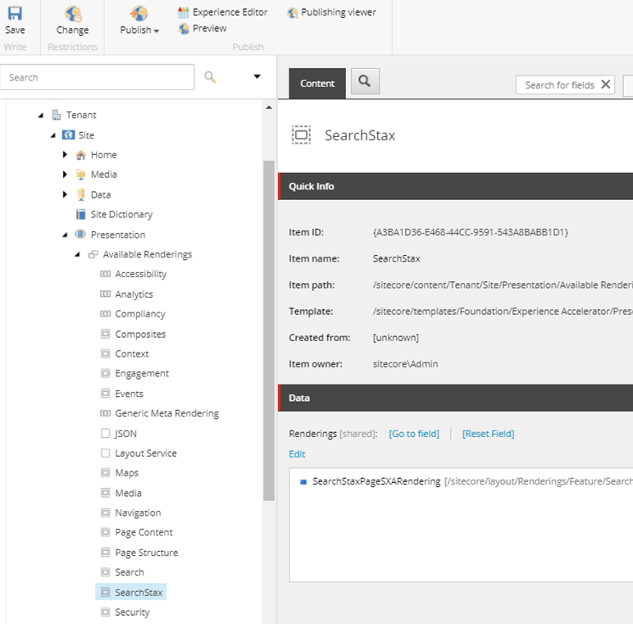Click the Media folder icon under Site
This screenshot has width=633, height=624.
point(80,175)
